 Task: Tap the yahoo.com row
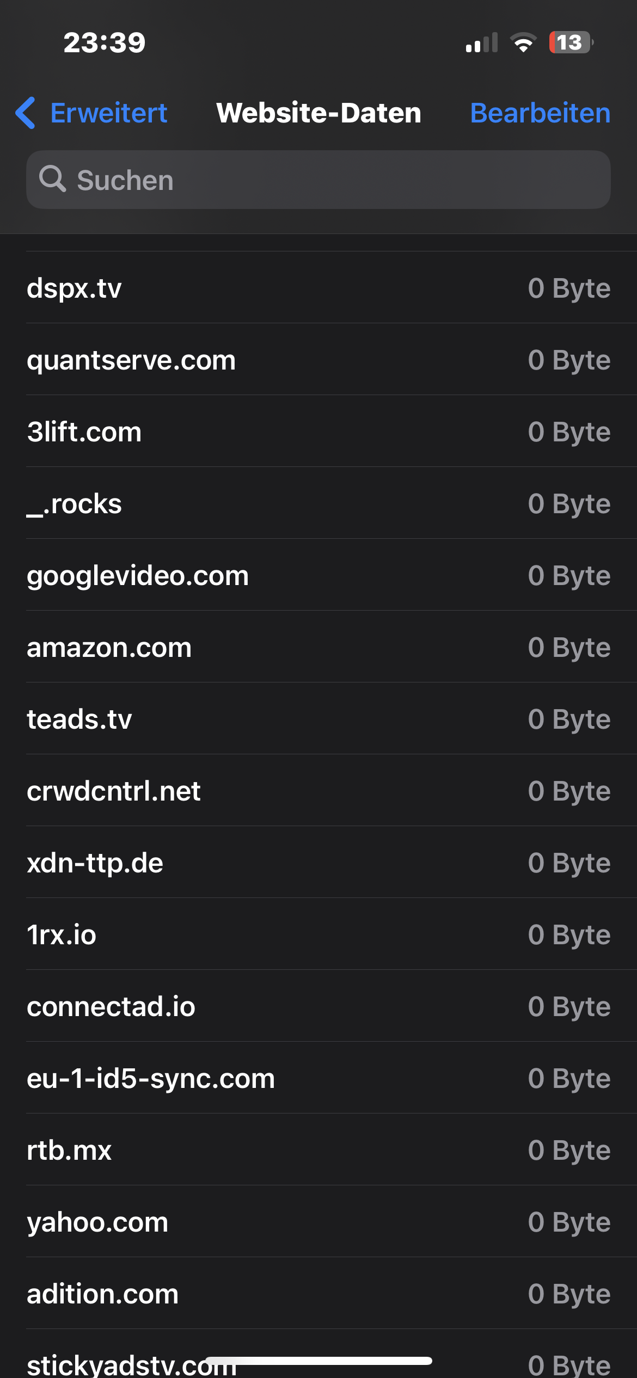click(318, 1222)
